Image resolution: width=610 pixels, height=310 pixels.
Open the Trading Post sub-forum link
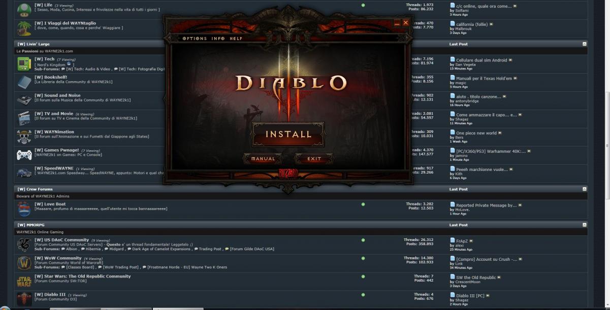coord(210,249)
